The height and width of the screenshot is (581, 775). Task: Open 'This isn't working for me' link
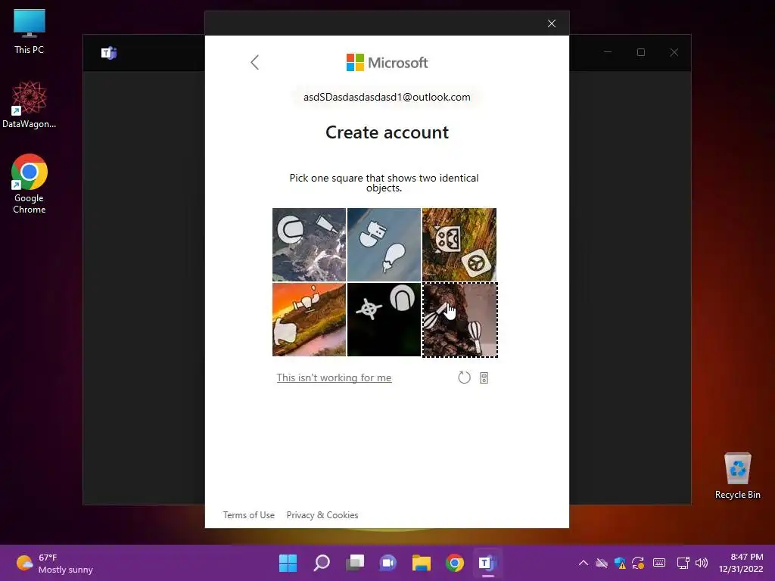pos(334,378)
